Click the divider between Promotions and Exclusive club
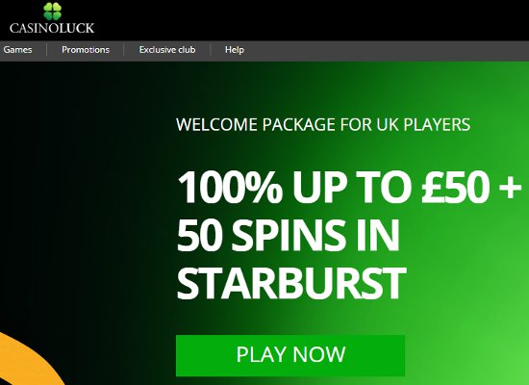529x385 pixels. pos(124,50)
